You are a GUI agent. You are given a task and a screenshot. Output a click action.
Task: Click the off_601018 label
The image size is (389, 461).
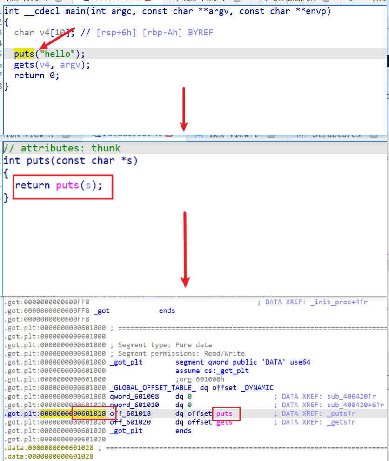pos(130,413)
